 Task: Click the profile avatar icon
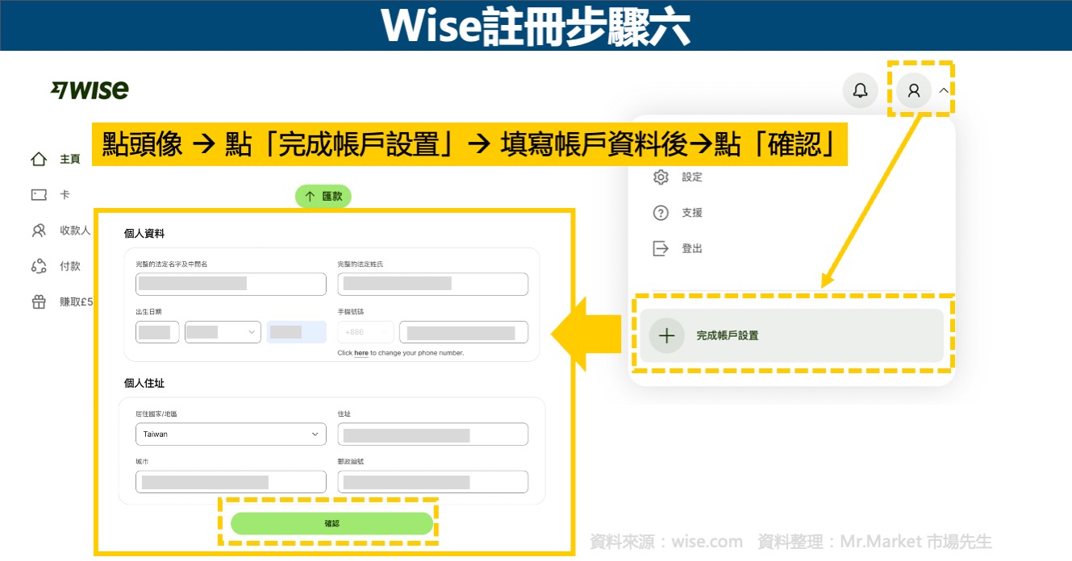tap(914, 90)
